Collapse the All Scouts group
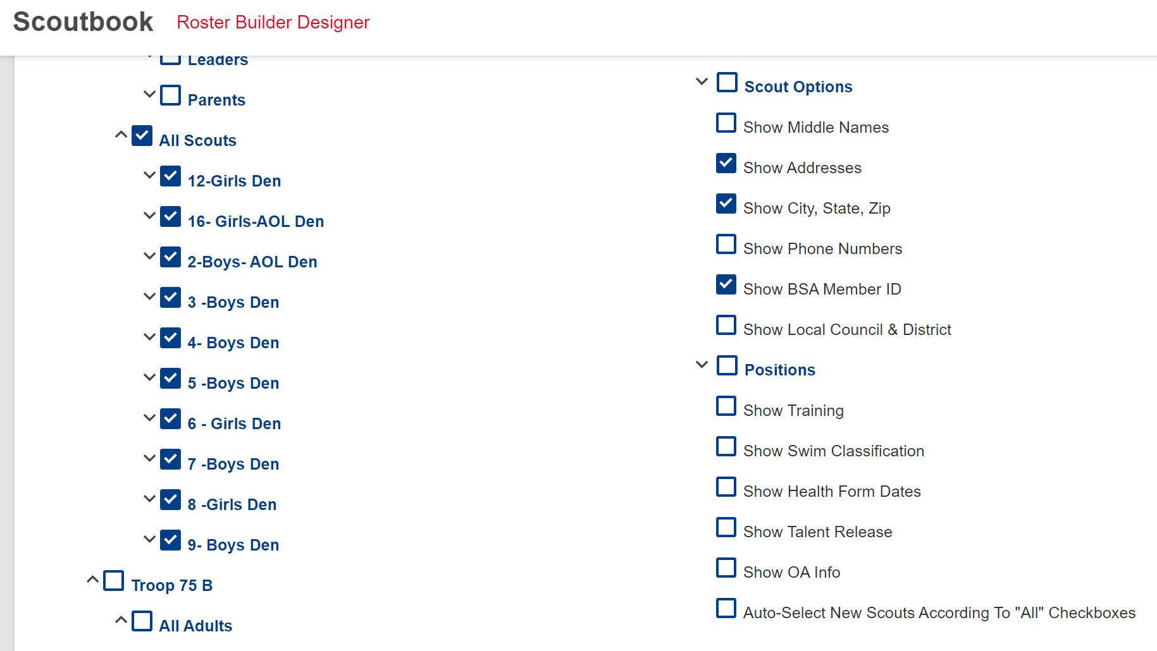This screenshot has height=651, width=1157. 121,135
